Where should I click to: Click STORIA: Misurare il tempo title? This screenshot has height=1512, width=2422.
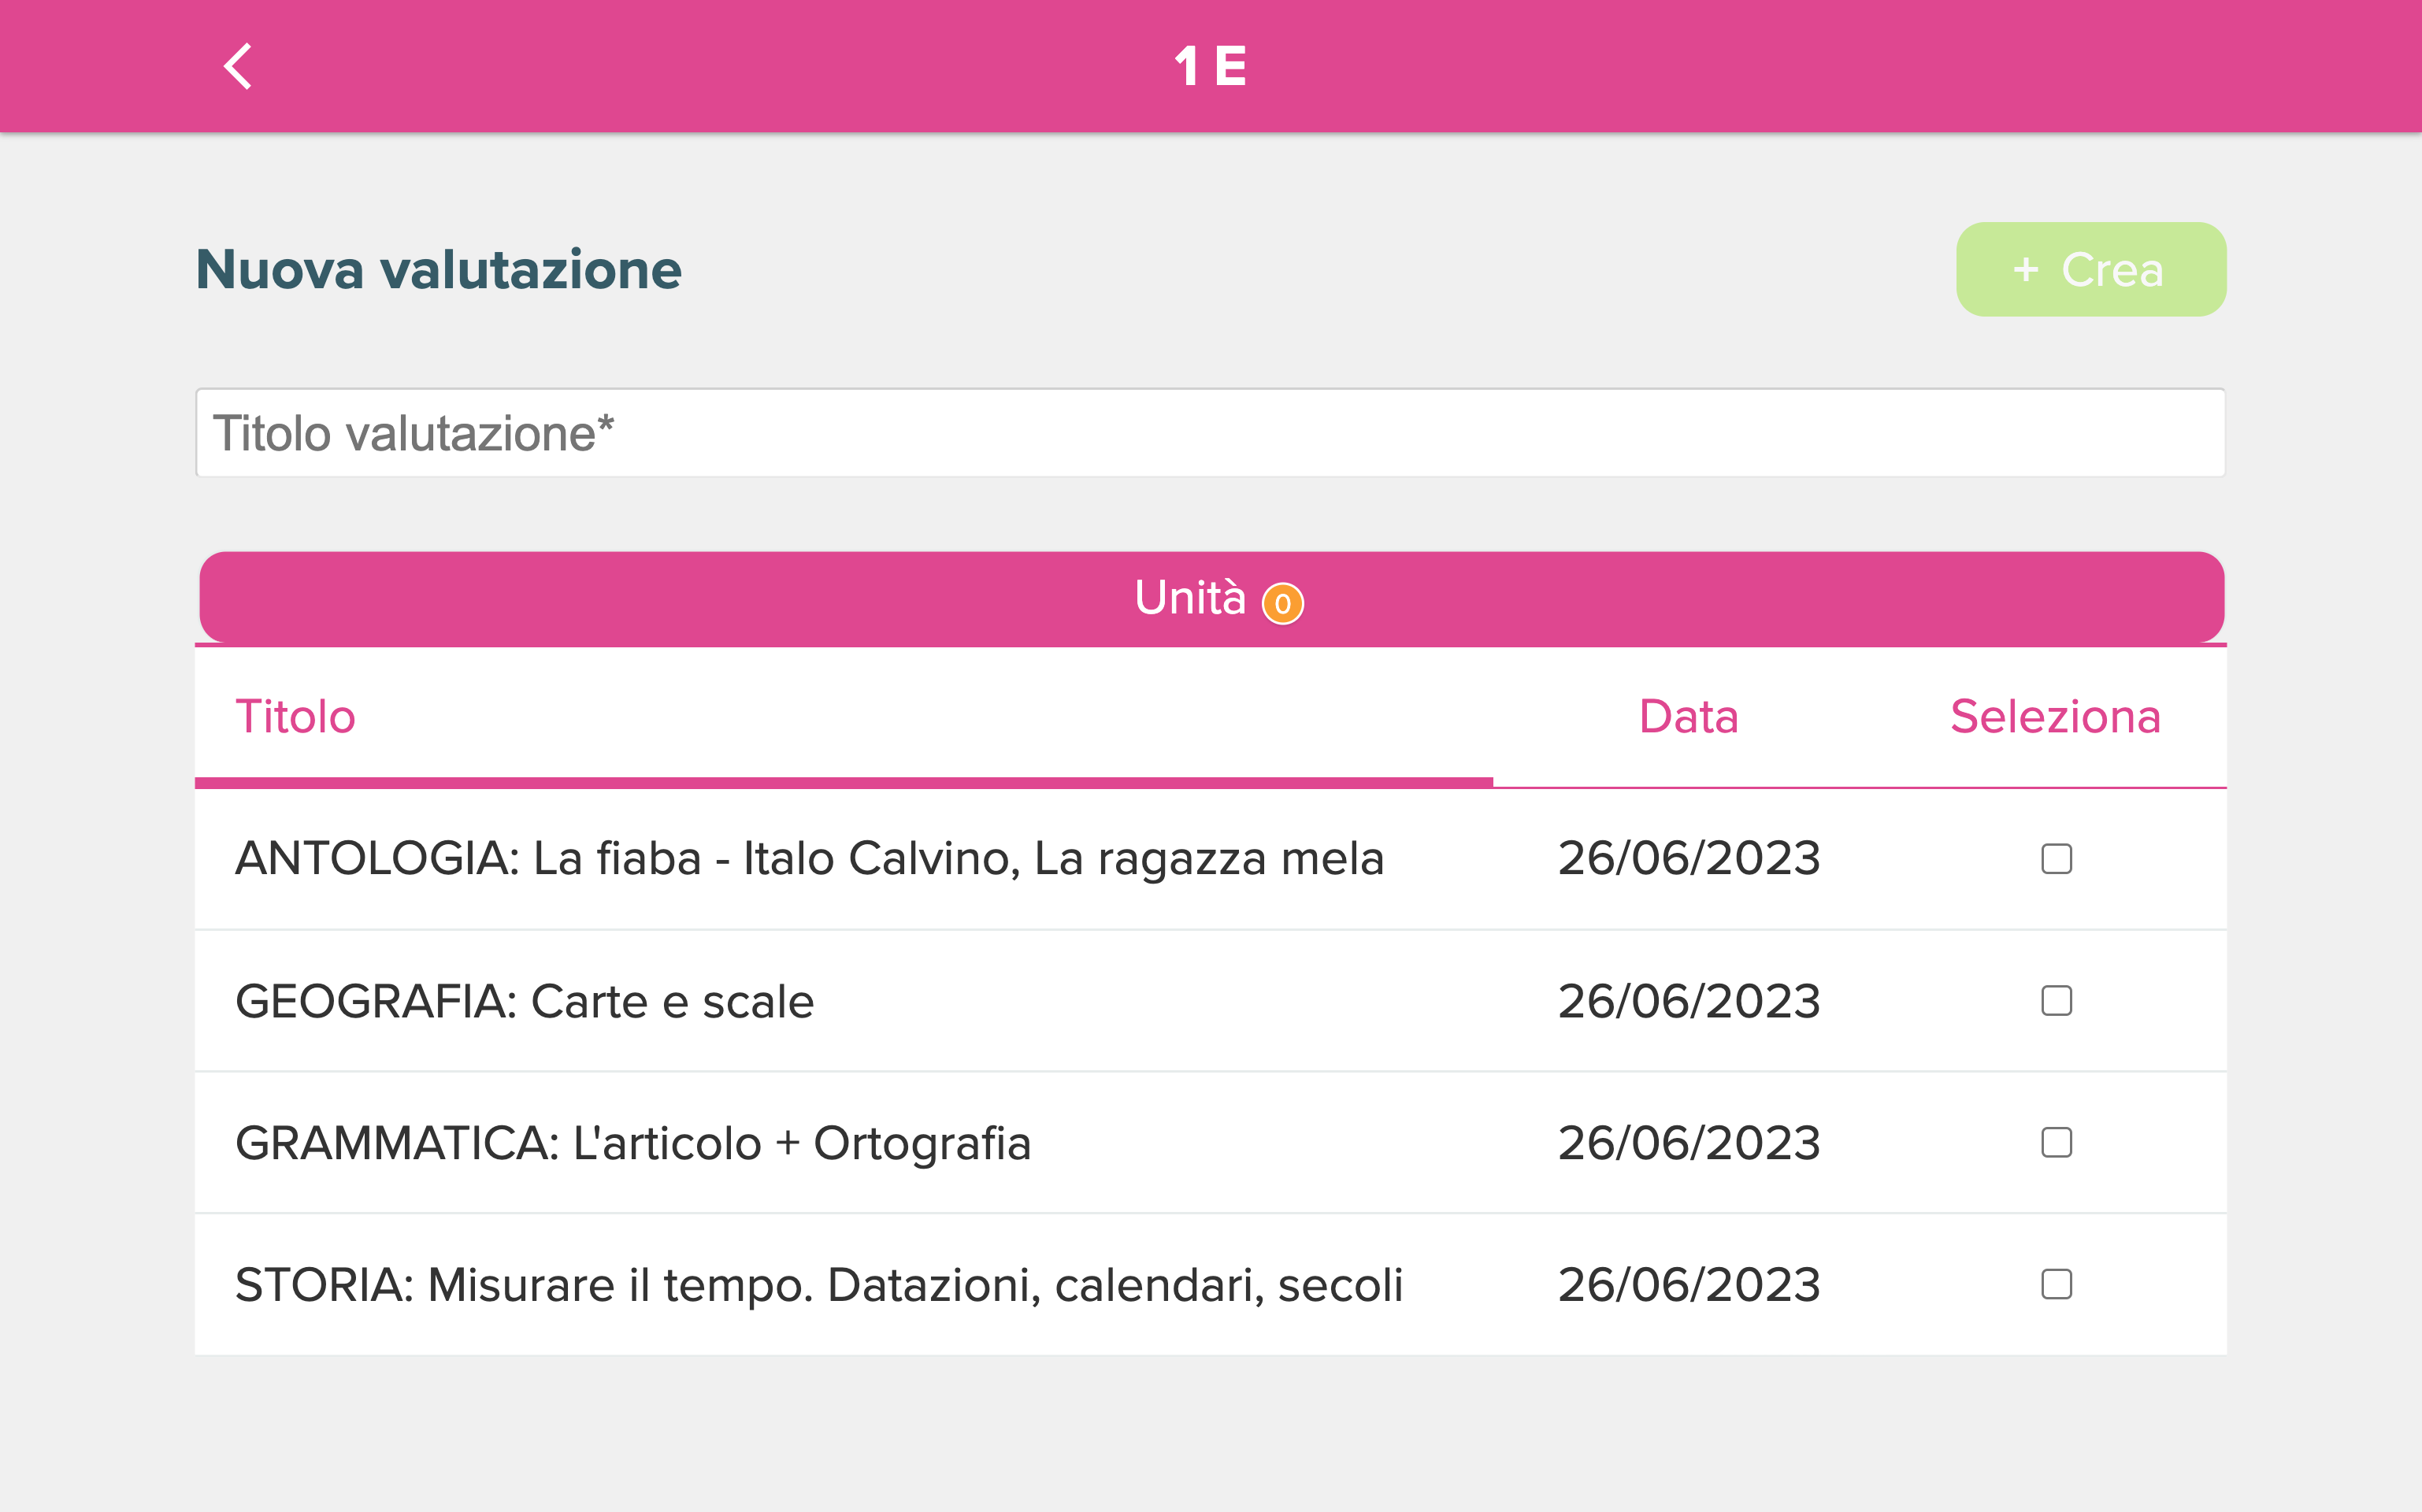point(818,1285)
